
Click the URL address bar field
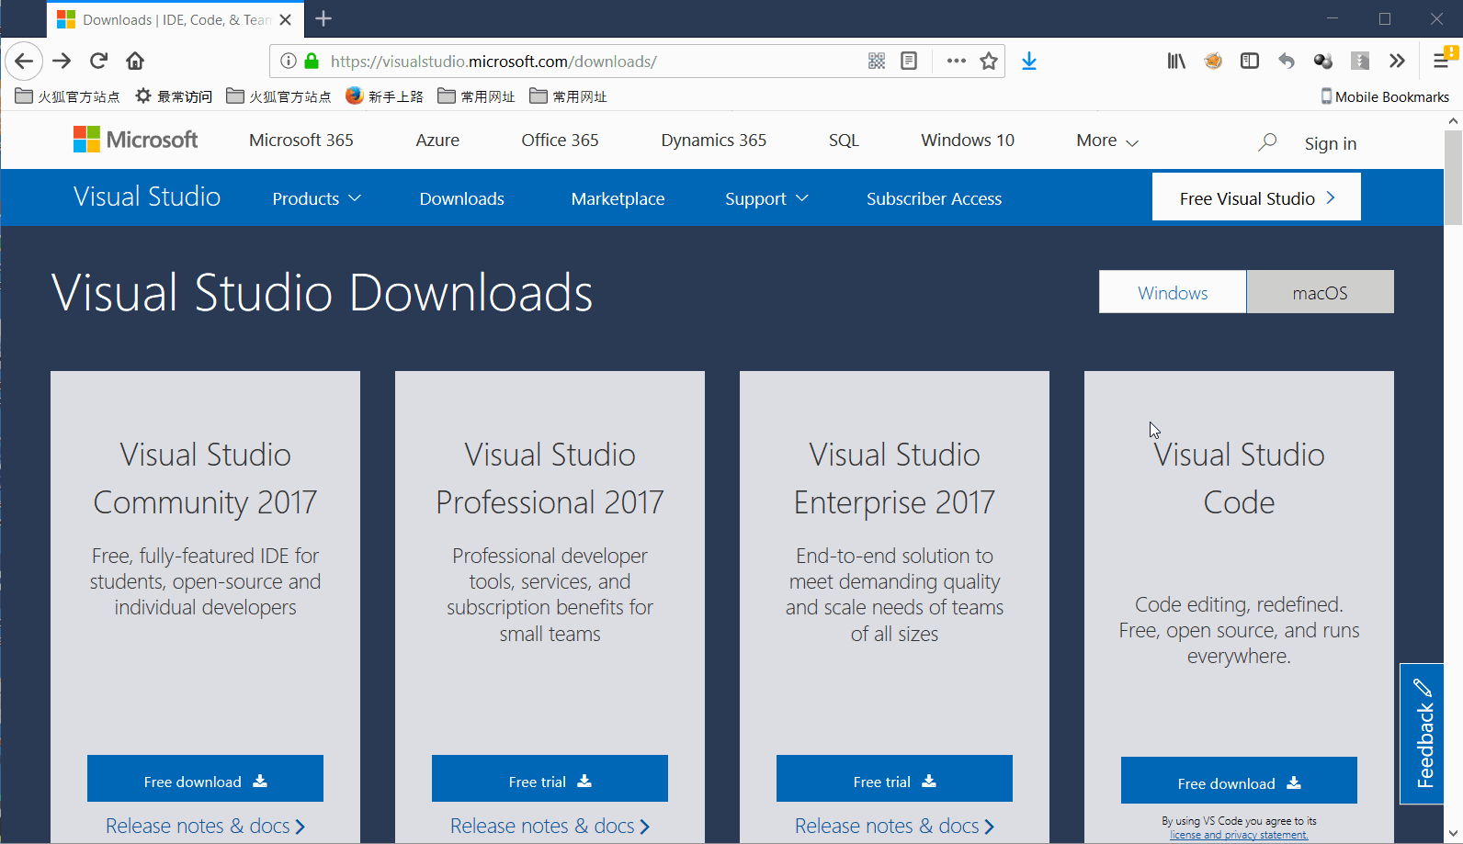point(588,62)
